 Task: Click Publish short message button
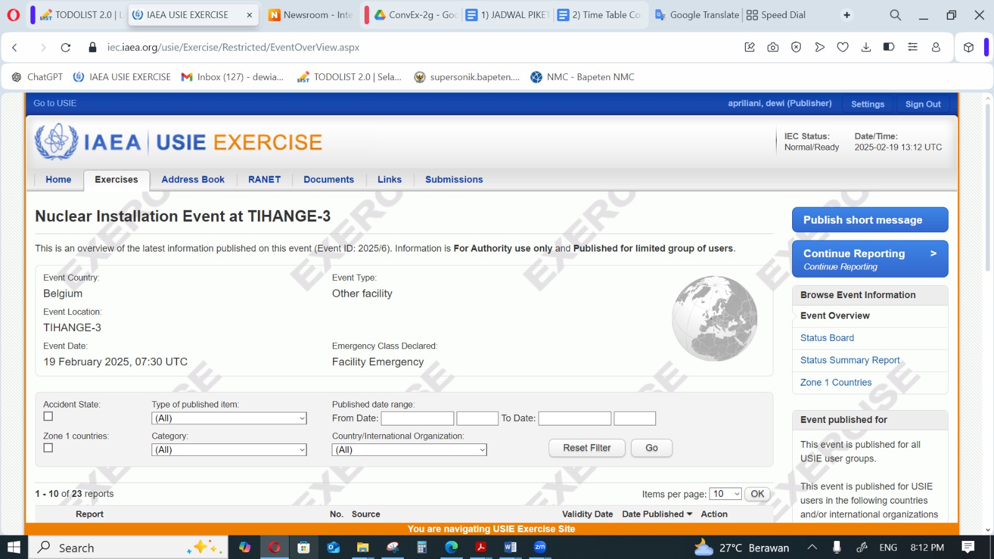(870, 220)
